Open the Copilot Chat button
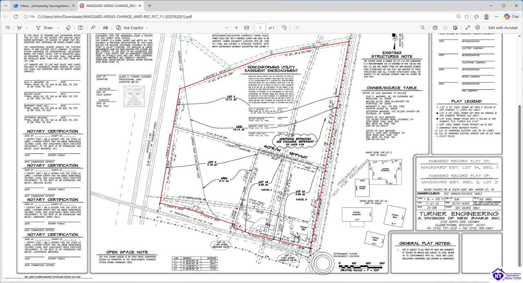Image resolution: width=523 pixels, height=283 pixels. 511,16
